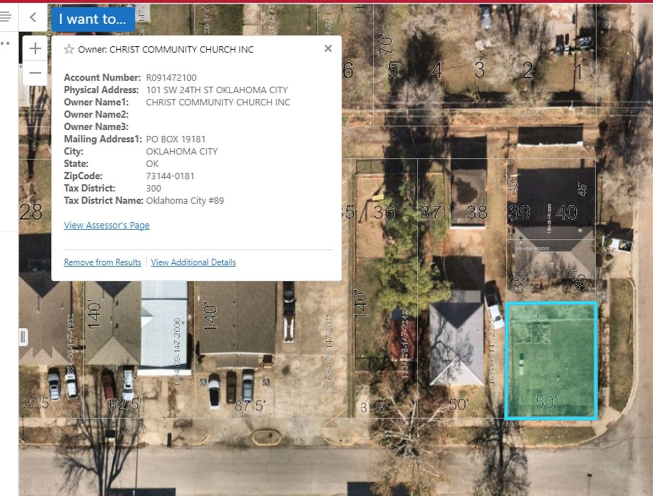Image resolution: width=653 pixels, height=496 pixels.
Task: Select map lot number 40
Action: (566, 212)
